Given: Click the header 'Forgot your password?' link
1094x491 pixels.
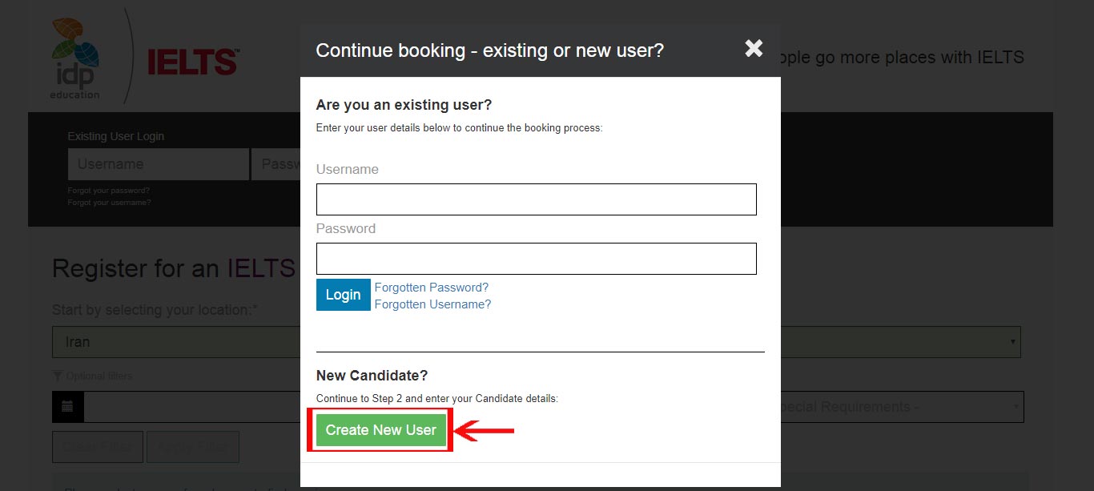Looking at the screenshot, I should [109, 191].
